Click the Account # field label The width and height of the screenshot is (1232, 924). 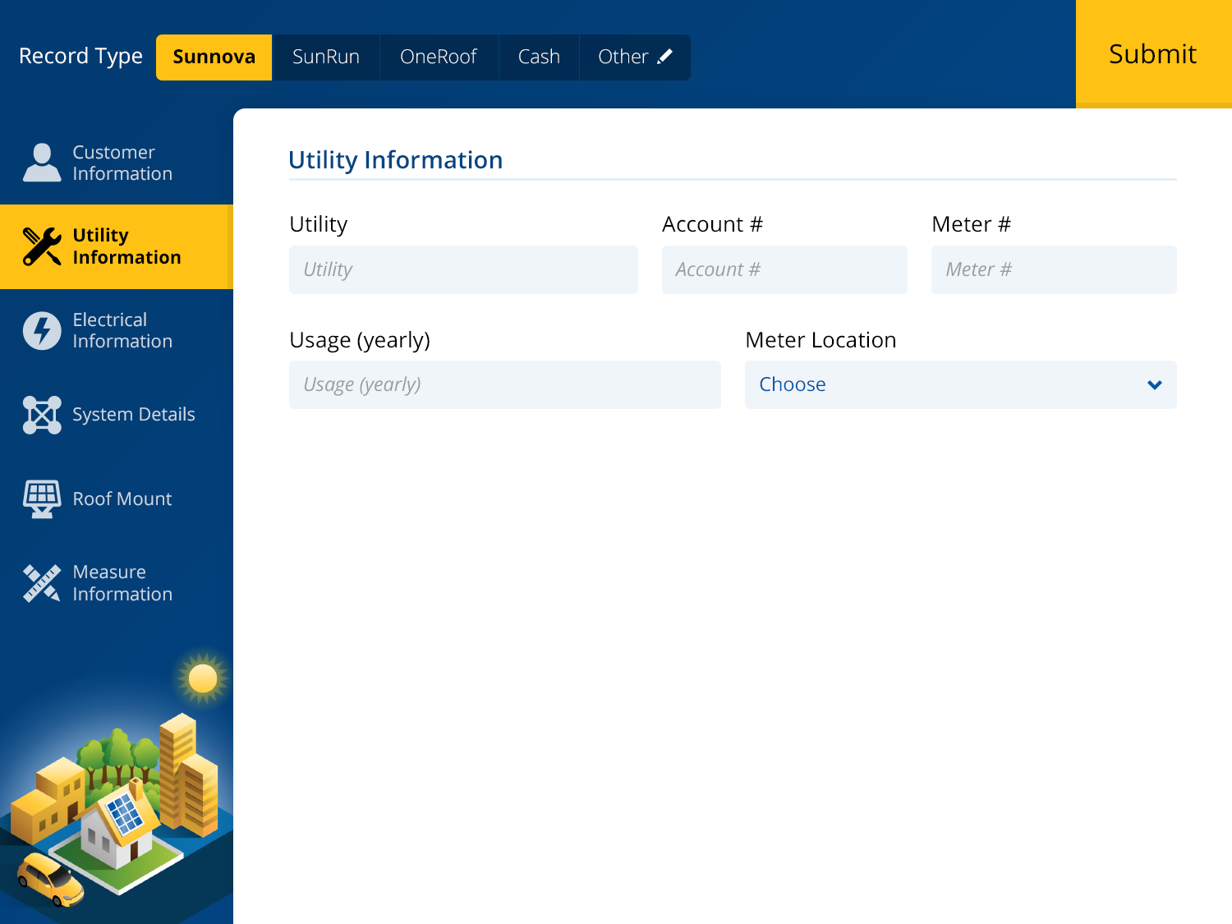tap(712, 224)
